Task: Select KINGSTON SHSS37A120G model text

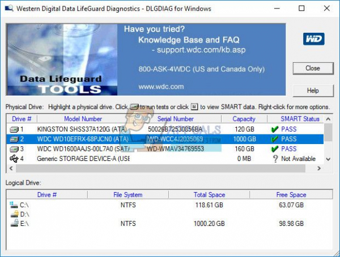Action: coord(82,129)
